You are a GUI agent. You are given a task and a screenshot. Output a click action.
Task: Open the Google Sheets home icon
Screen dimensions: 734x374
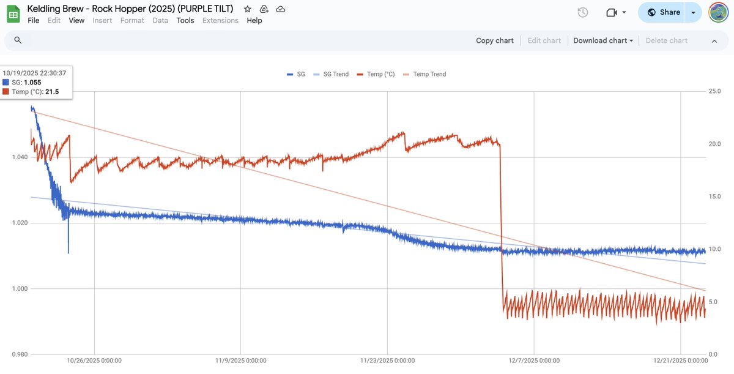tap(13, 14)
